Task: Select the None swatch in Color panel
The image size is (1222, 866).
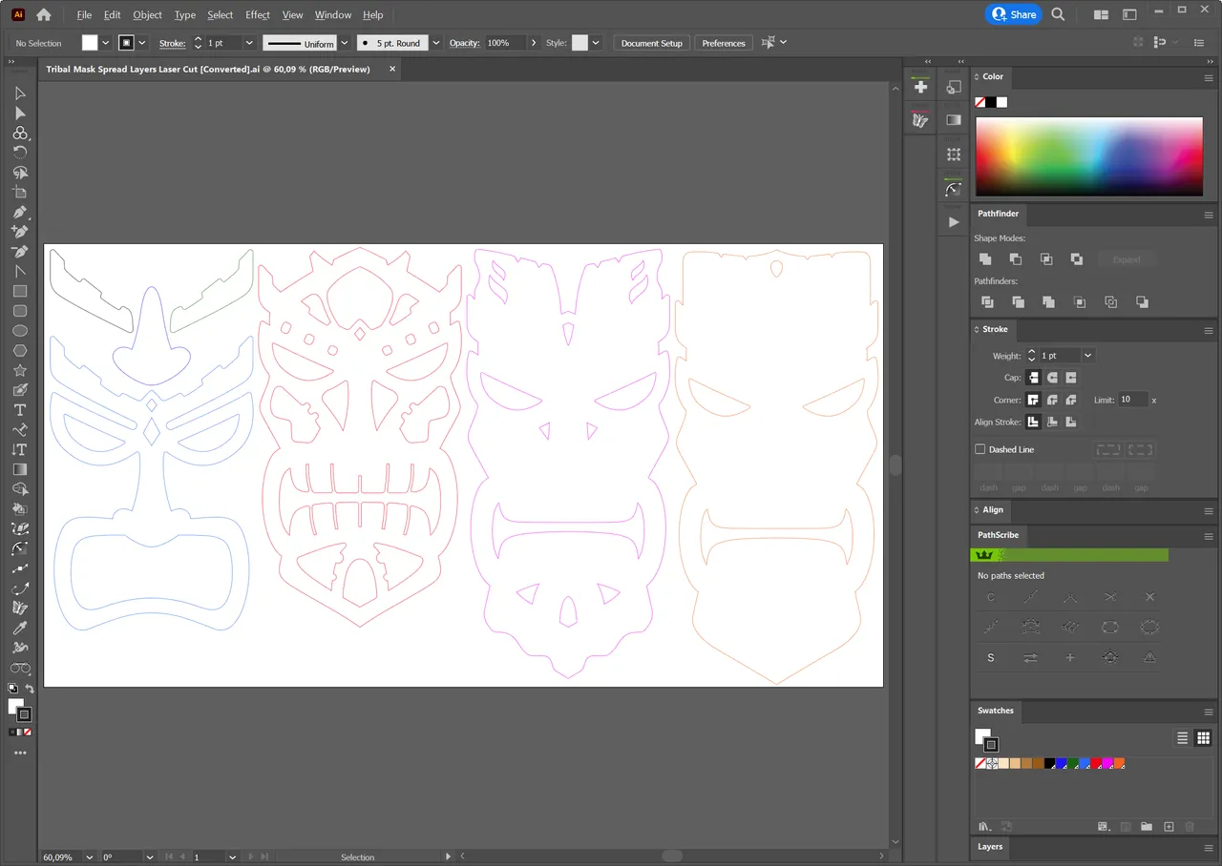Action: (980, 102)
